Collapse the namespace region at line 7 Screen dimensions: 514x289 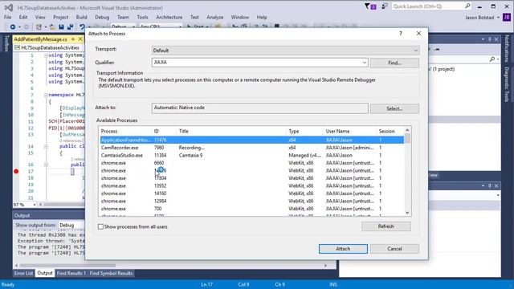(46, 95)
